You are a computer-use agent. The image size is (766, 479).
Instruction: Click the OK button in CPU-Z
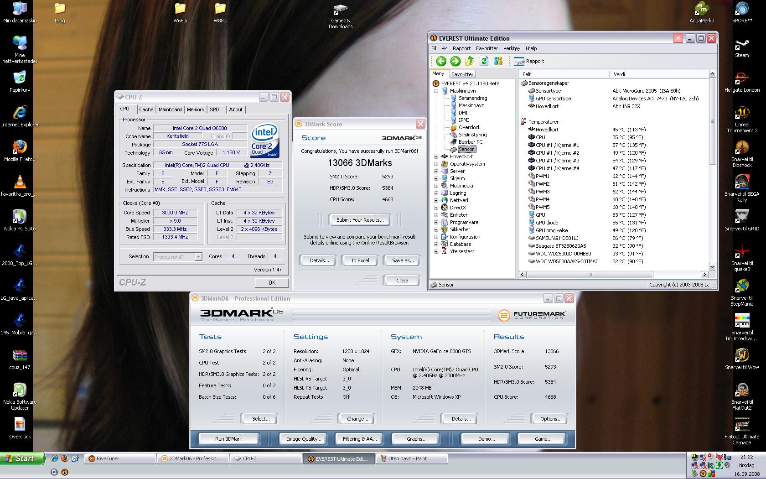[x=272, y=283]
